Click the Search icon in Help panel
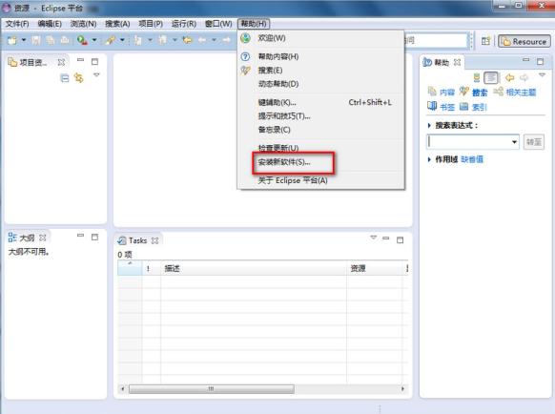The height and width of the screenshot is (414, 555). point(464,92)
